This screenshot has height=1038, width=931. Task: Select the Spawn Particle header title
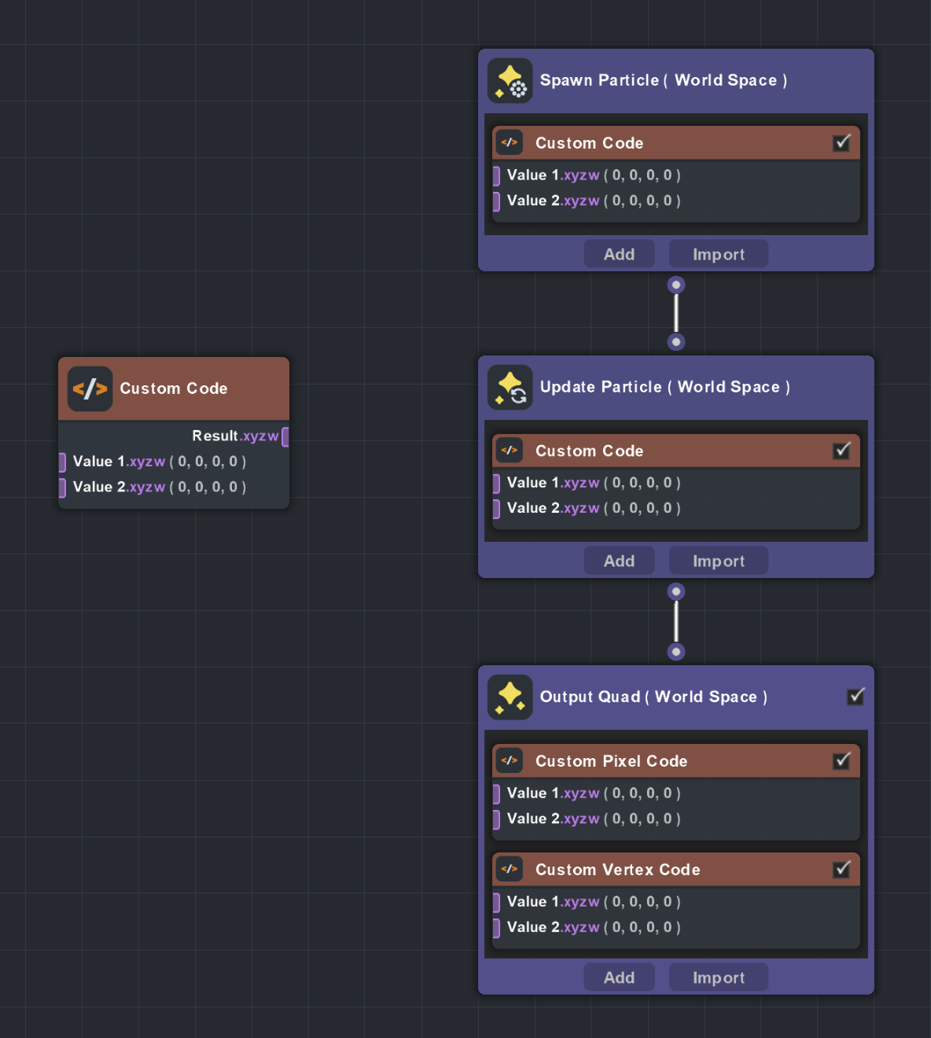click(x=663, y=80)
